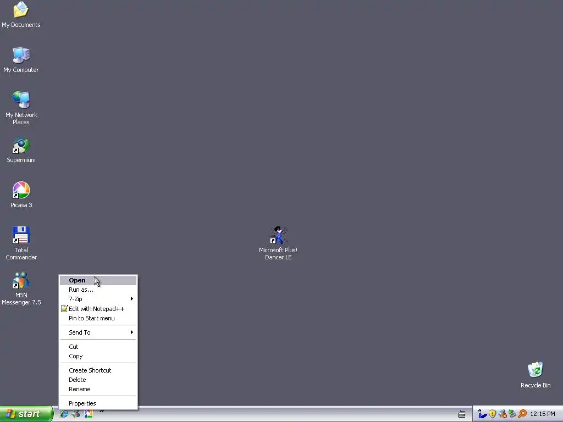Click the orange magnifier tray icon

click(522, 414)
